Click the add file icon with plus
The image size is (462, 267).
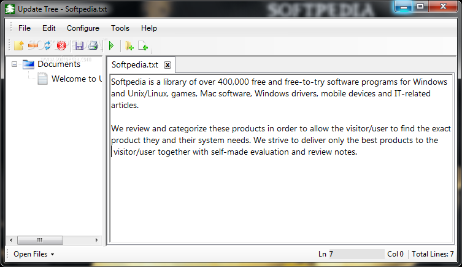[143, 45]
